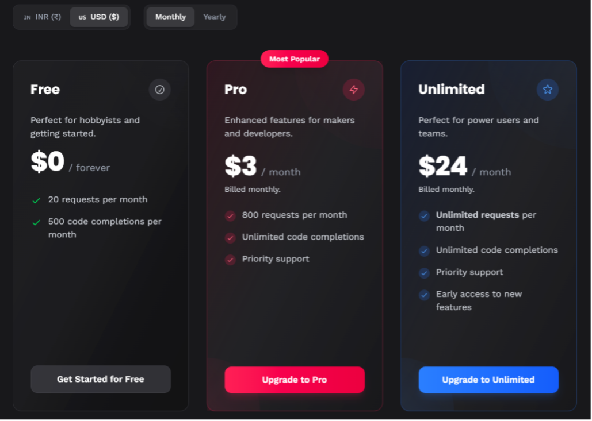Click the Pro plan title heading
The width and height of the screenshot is (592, 421).
236,90
